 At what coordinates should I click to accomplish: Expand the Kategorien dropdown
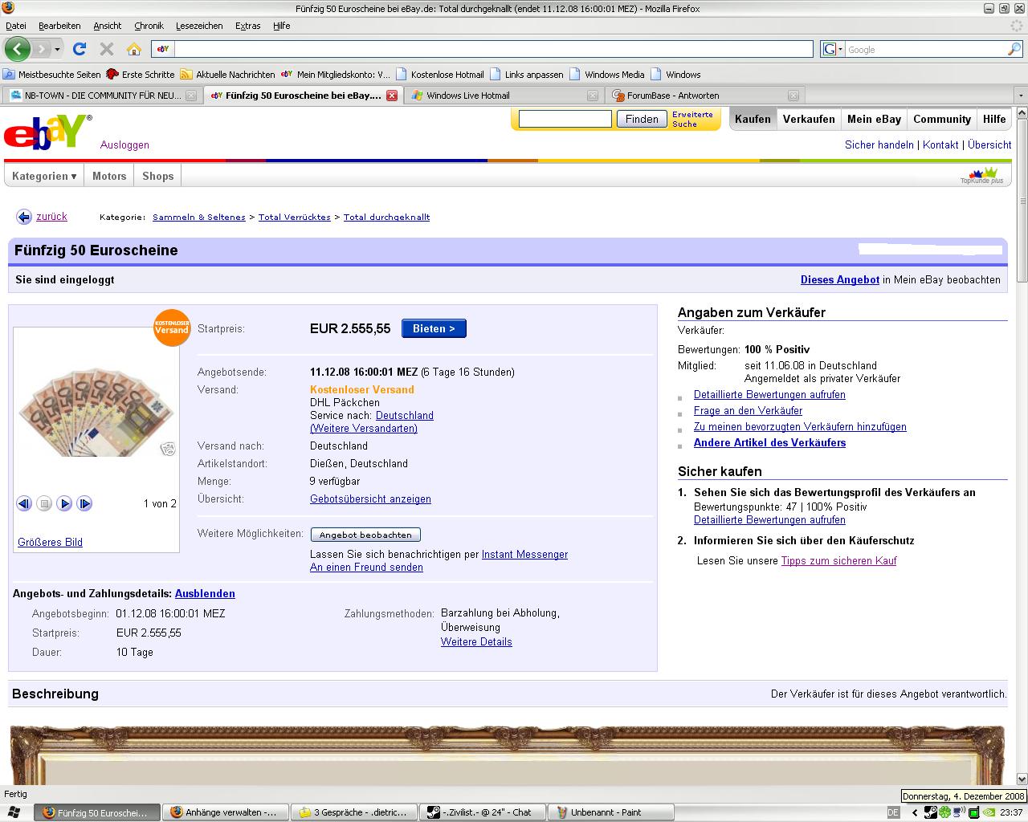44,176
